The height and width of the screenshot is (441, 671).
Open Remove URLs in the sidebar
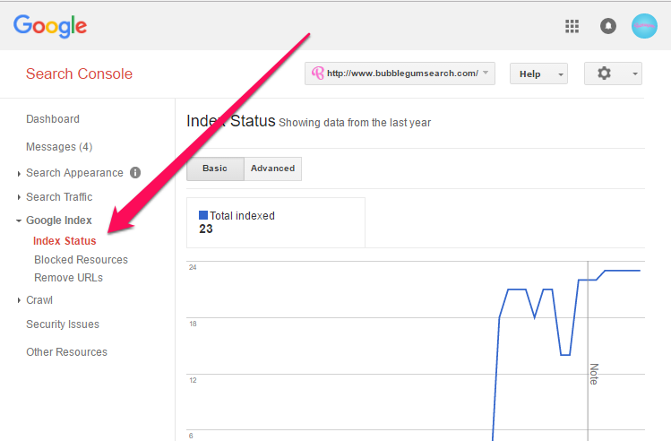pos(68,278)
